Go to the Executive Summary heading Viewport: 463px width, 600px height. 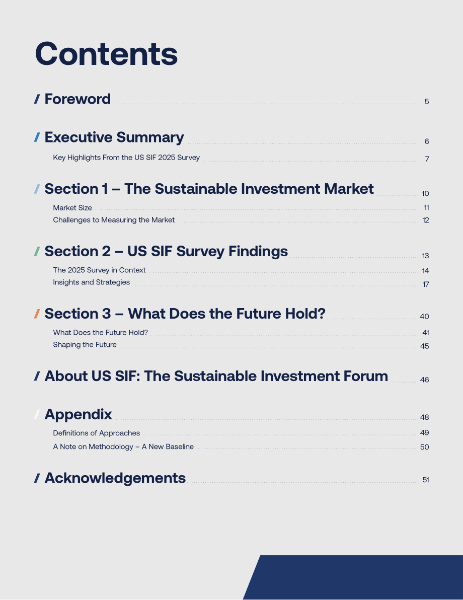[114, 137]
